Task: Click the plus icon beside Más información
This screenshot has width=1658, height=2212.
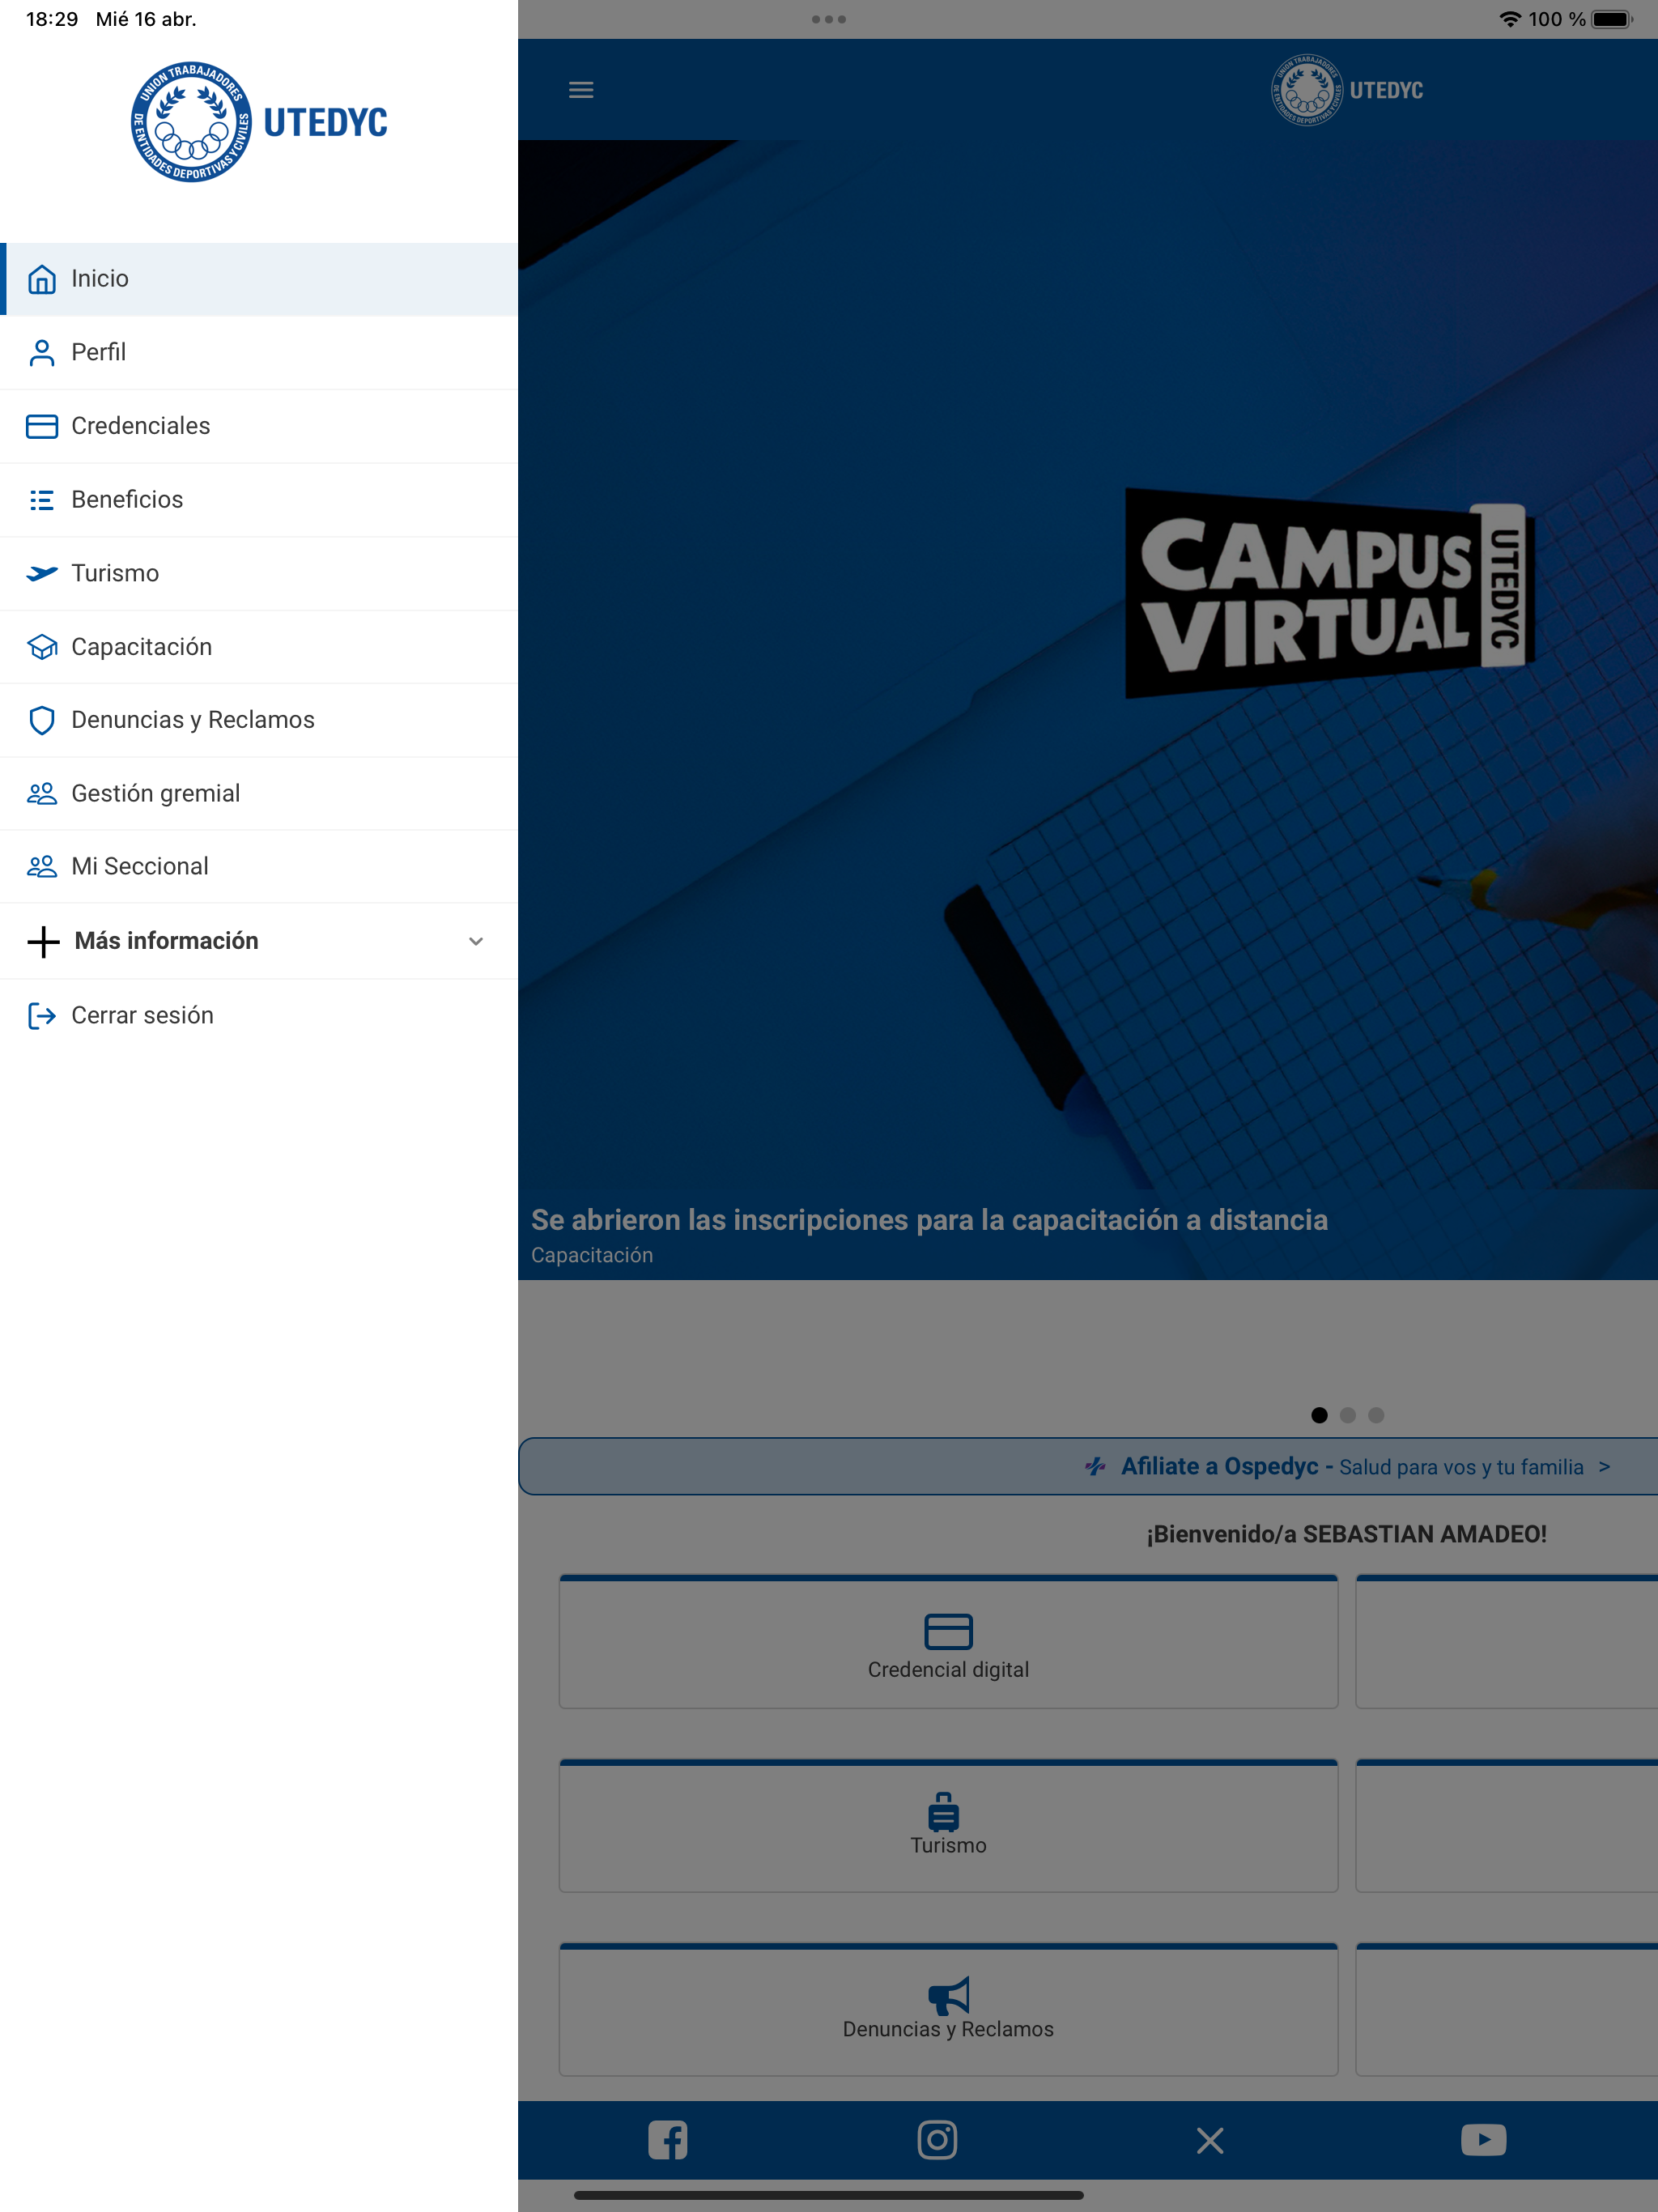Action: [43, 942]
